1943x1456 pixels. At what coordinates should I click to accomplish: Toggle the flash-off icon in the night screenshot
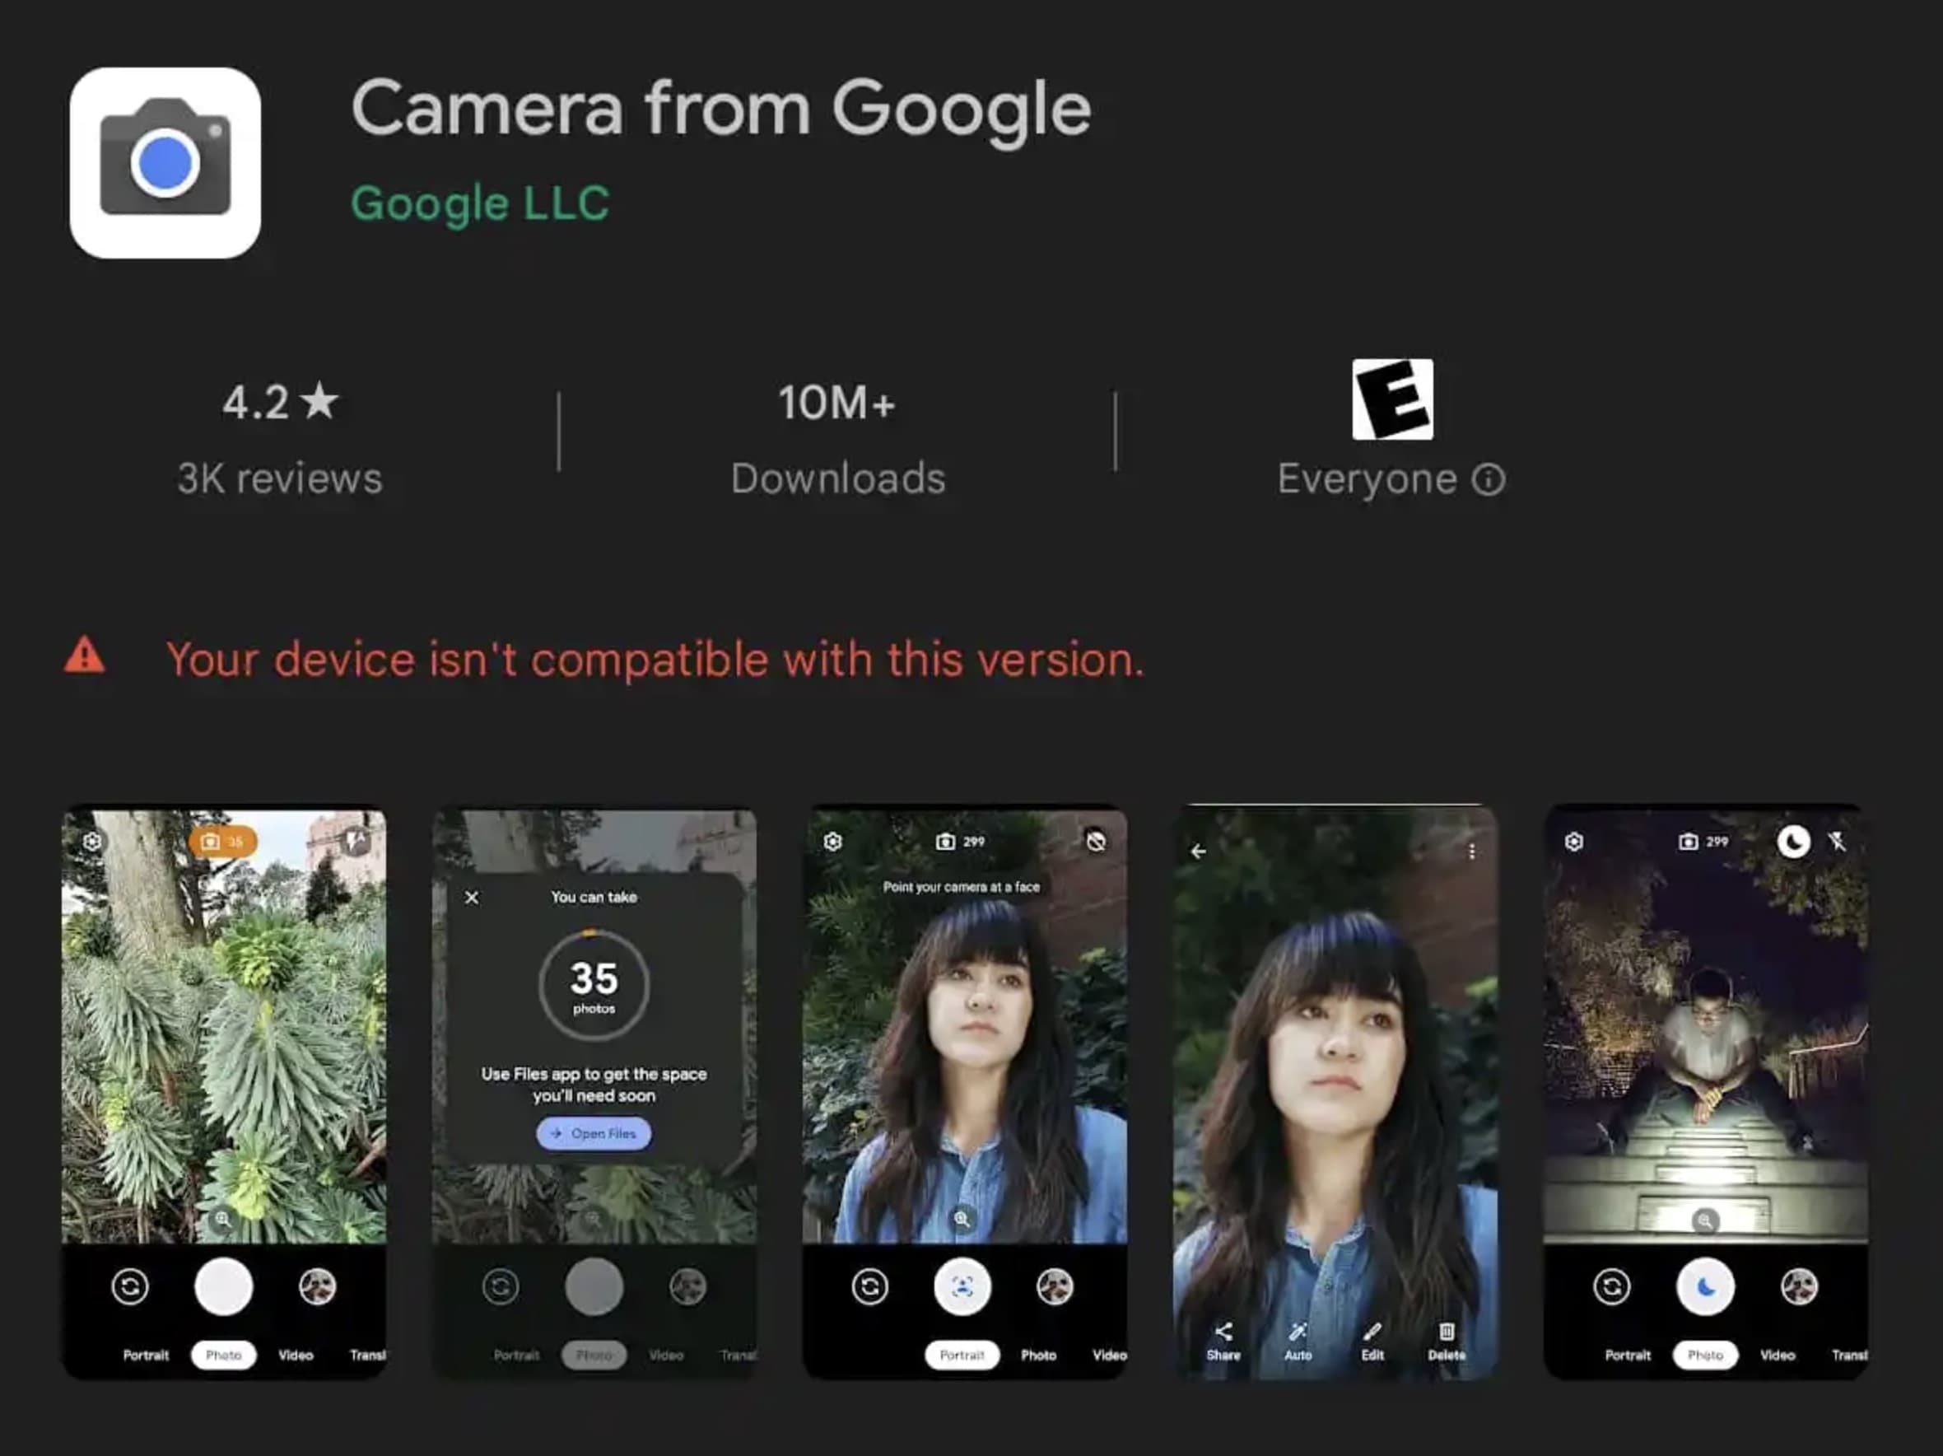coord(1838,842)
